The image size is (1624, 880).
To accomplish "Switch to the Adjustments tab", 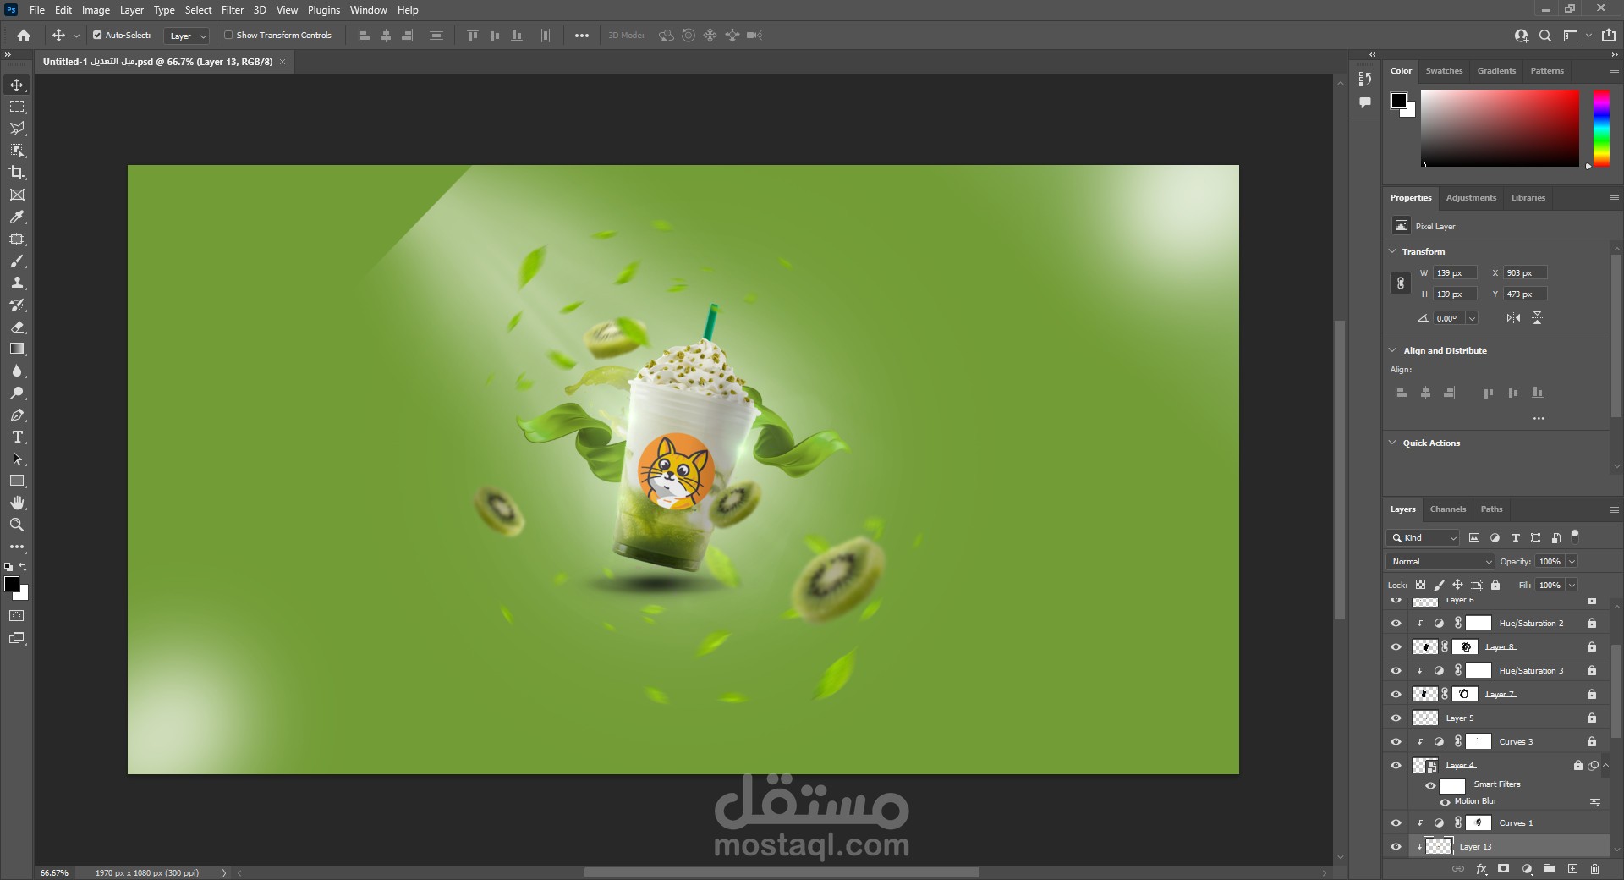I will tap(1471, 198).
